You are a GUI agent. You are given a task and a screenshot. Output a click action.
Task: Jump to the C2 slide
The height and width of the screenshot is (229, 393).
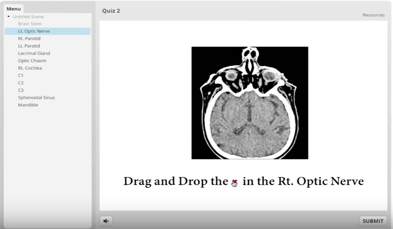pos(21,83)
